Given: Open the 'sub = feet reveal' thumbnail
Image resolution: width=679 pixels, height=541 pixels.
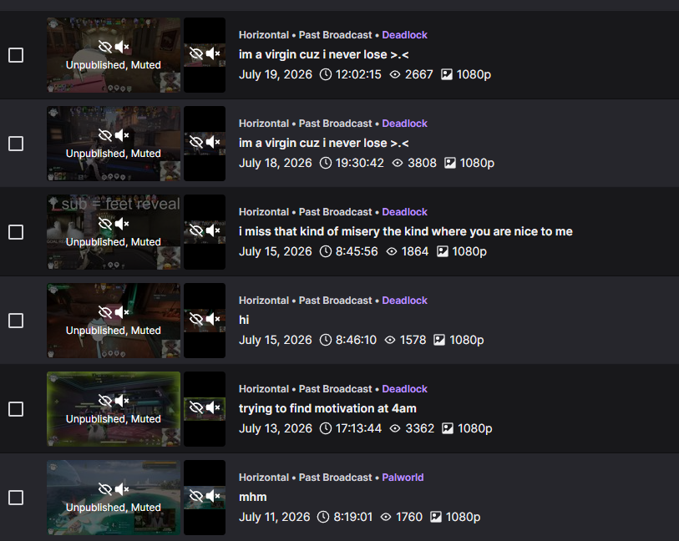Looking at the screenshot, I should coord(114,232).
